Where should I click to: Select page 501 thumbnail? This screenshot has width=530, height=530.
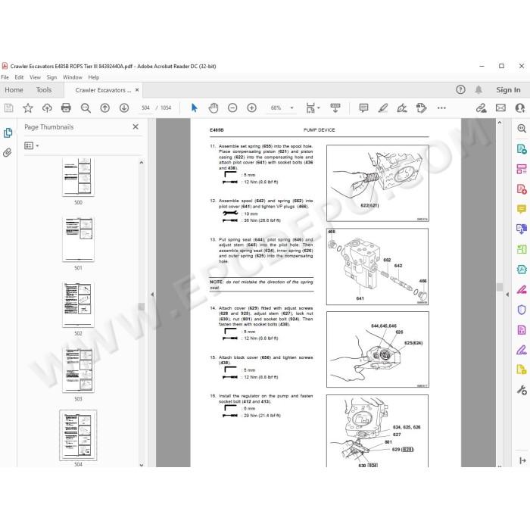pos(78,239)
